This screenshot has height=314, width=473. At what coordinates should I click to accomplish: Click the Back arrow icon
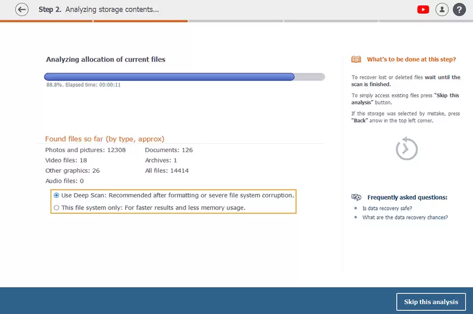[x=22, y=10]
